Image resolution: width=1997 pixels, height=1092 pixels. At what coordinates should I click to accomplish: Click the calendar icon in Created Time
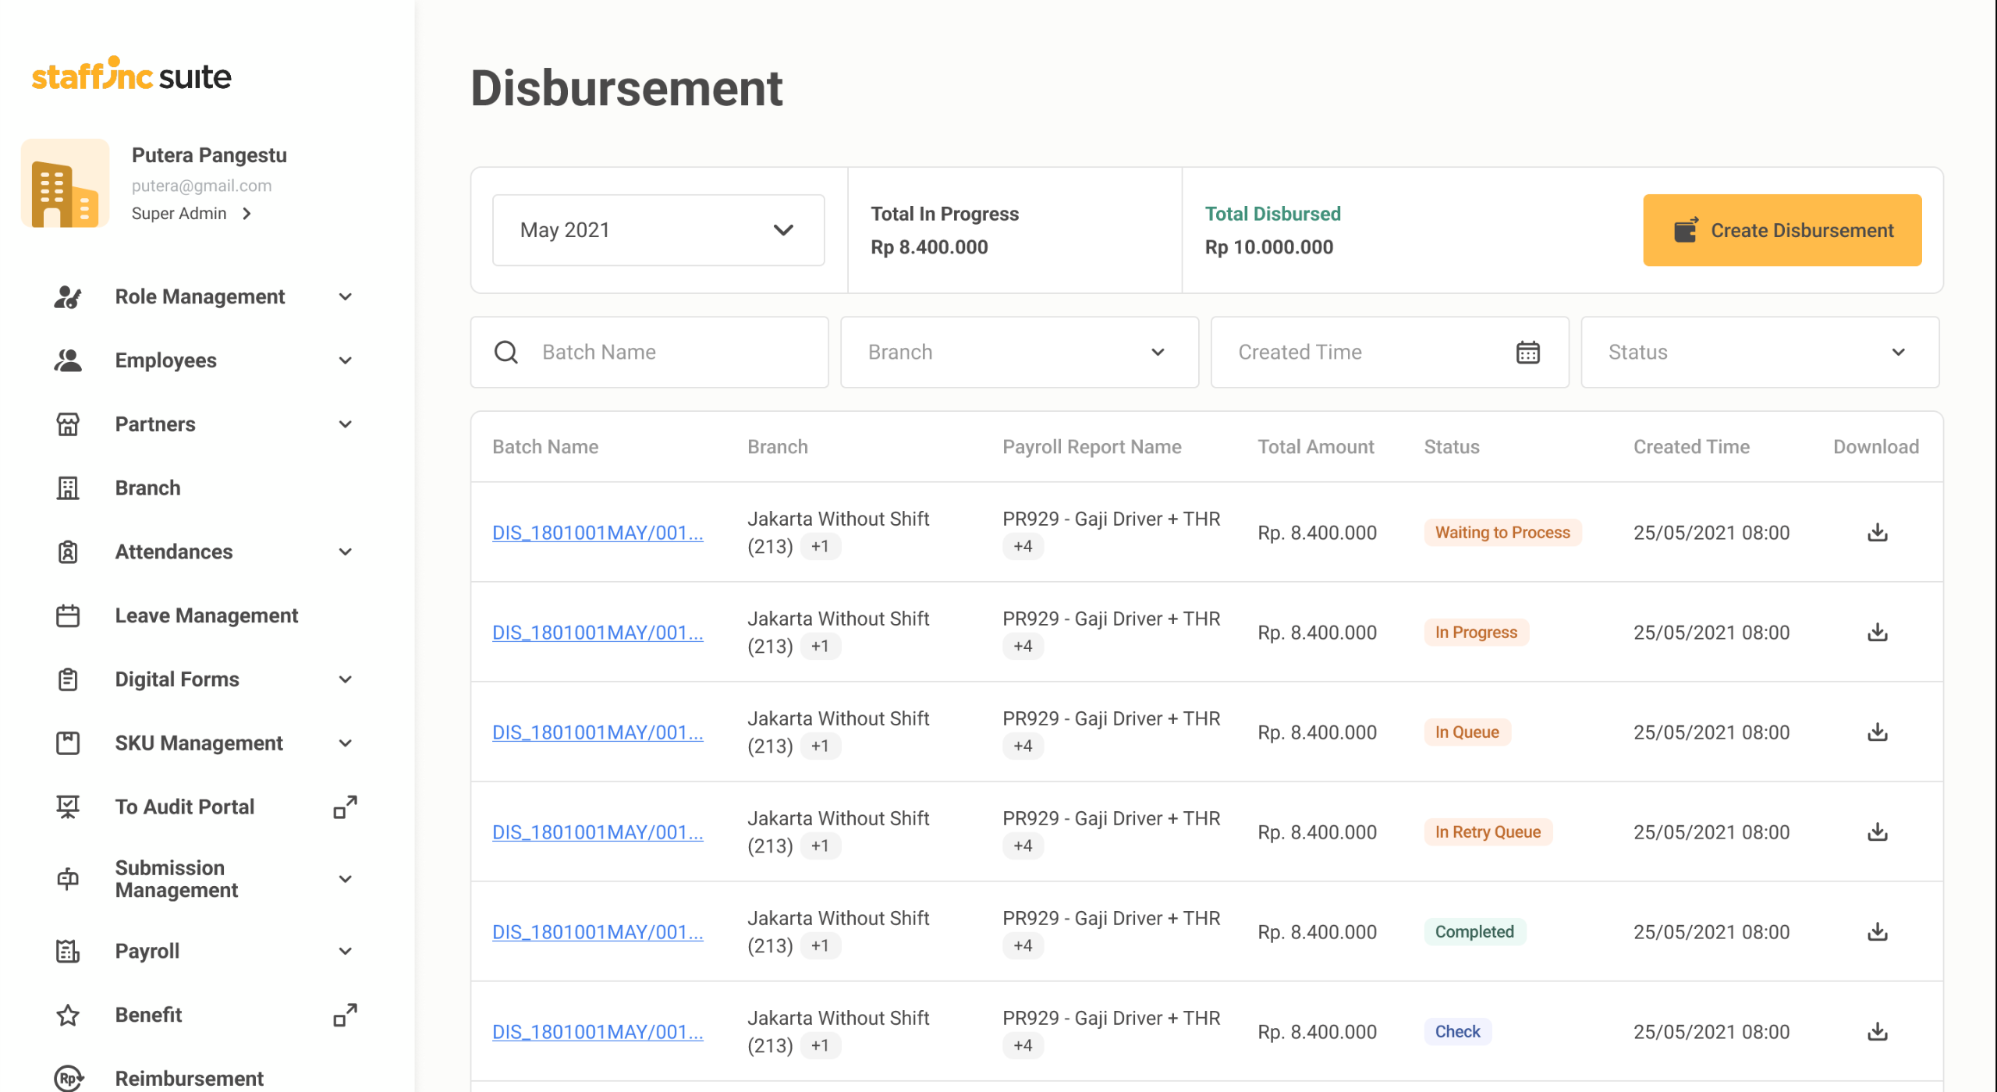point(1527,353)
